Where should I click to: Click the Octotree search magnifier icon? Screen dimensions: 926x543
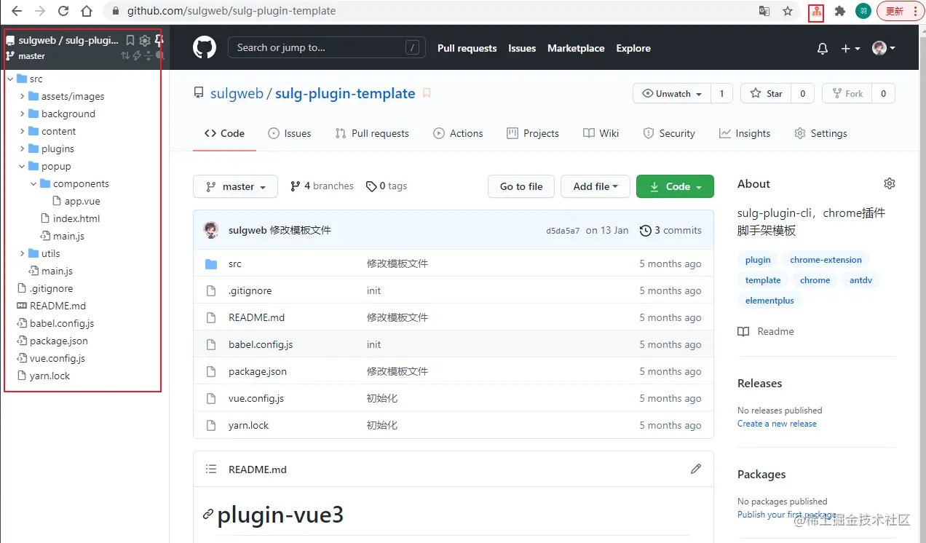[160, 55]
